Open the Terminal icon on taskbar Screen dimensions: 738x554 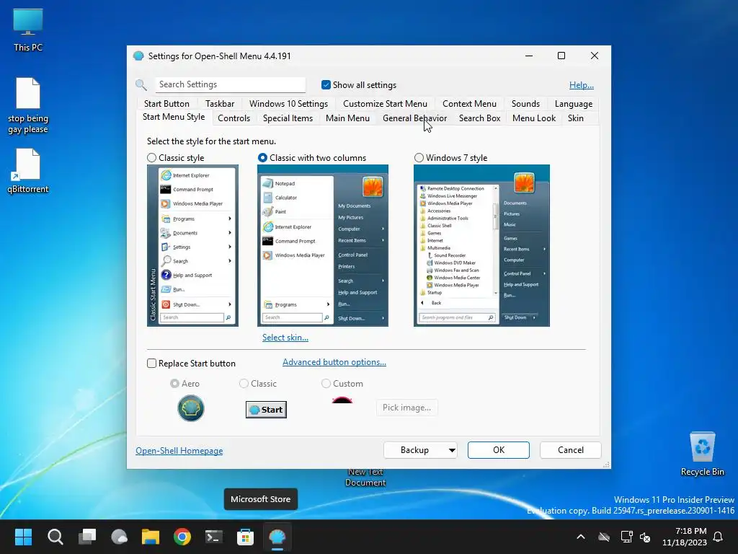click(213, 537)
